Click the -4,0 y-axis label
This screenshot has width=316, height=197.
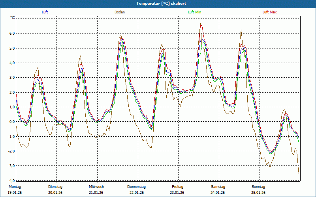[x=11, y=180]
